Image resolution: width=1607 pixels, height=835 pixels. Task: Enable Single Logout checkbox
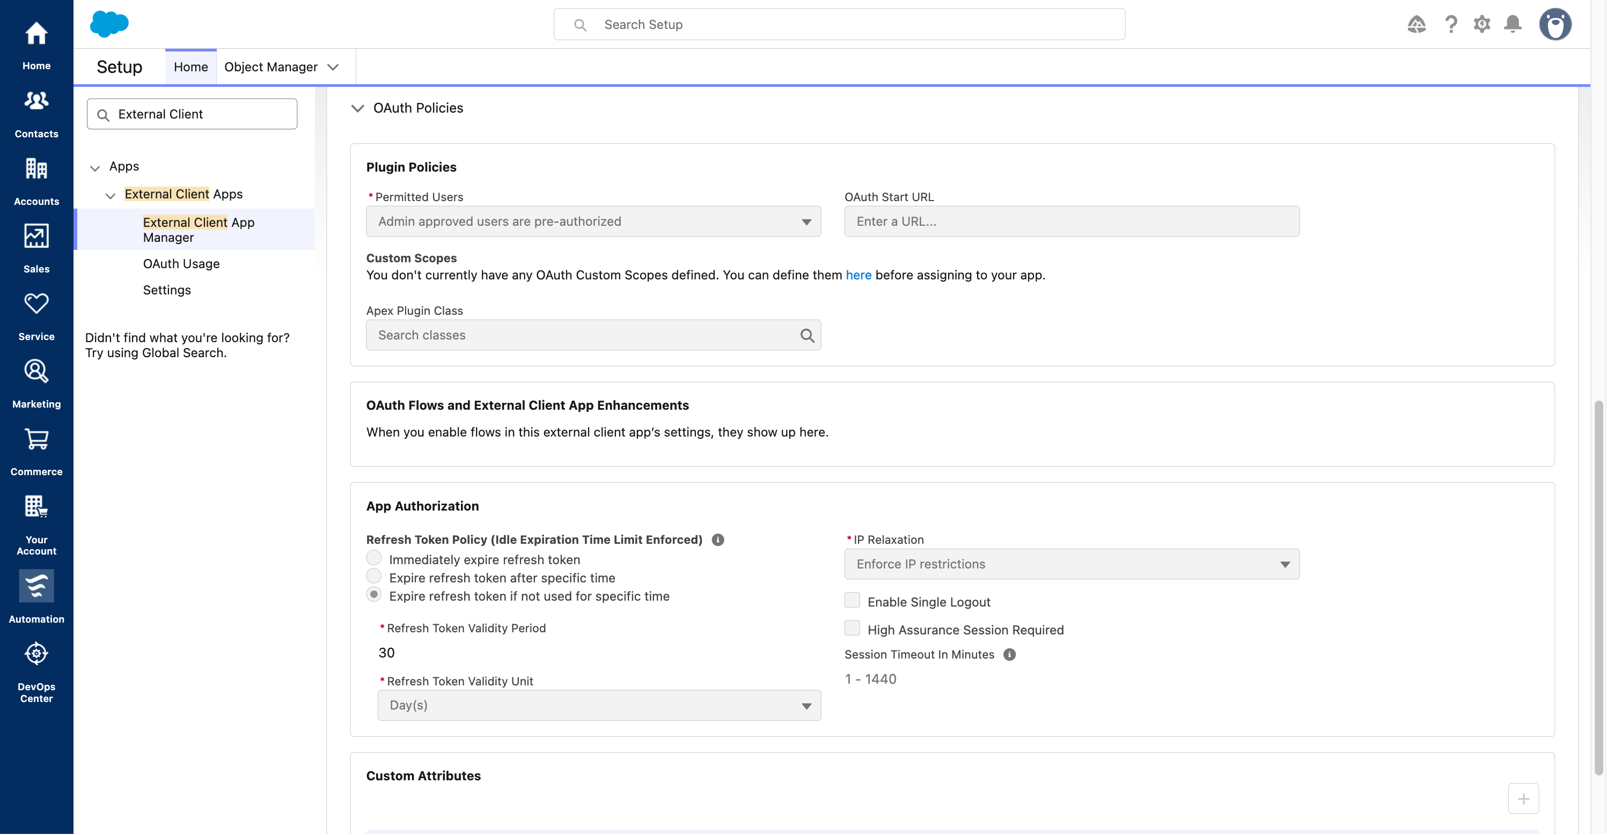852,601
